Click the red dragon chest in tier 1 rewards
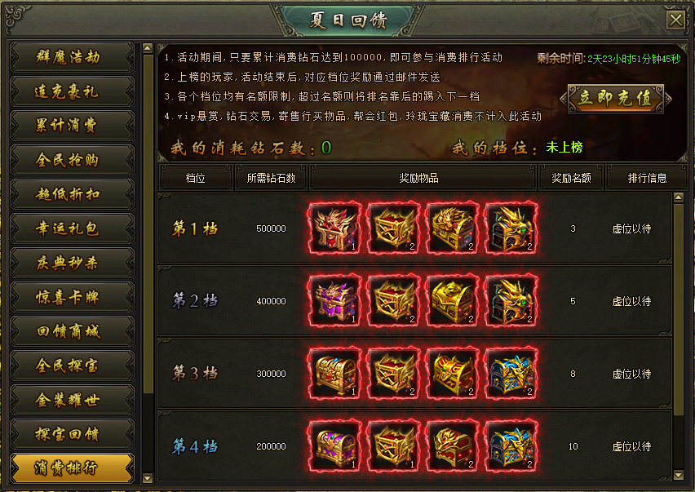The width and height of the screenshot is (695, 492). point(334,228)
